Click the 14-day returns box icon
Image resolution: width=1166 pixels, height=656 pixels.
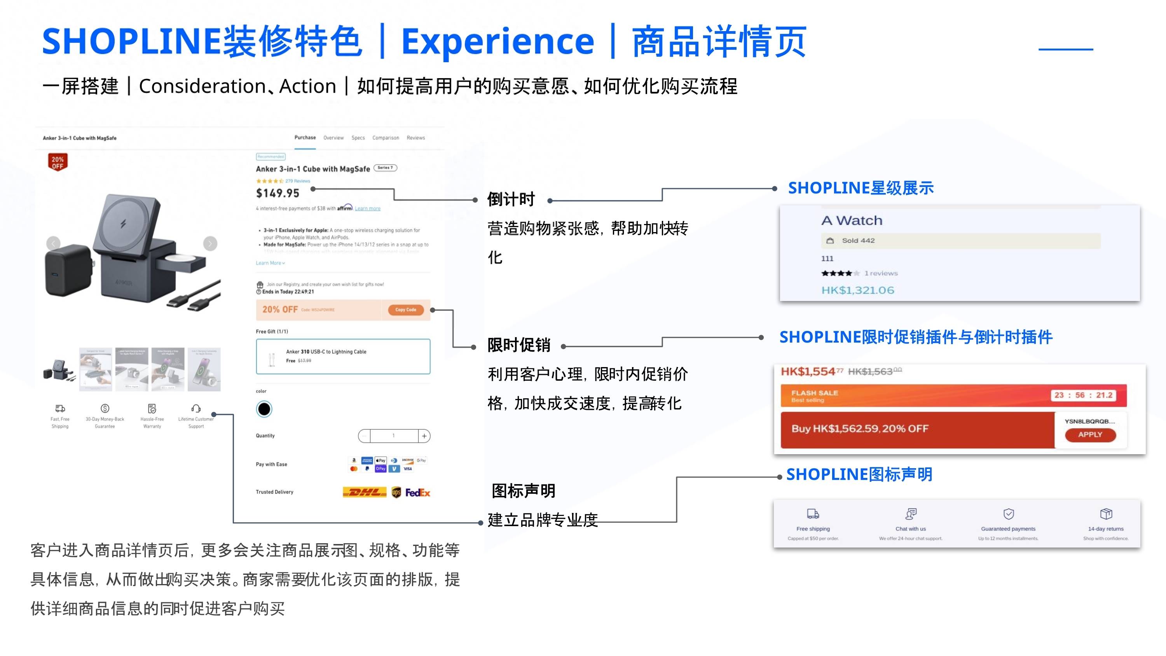tap(1106, 514)
